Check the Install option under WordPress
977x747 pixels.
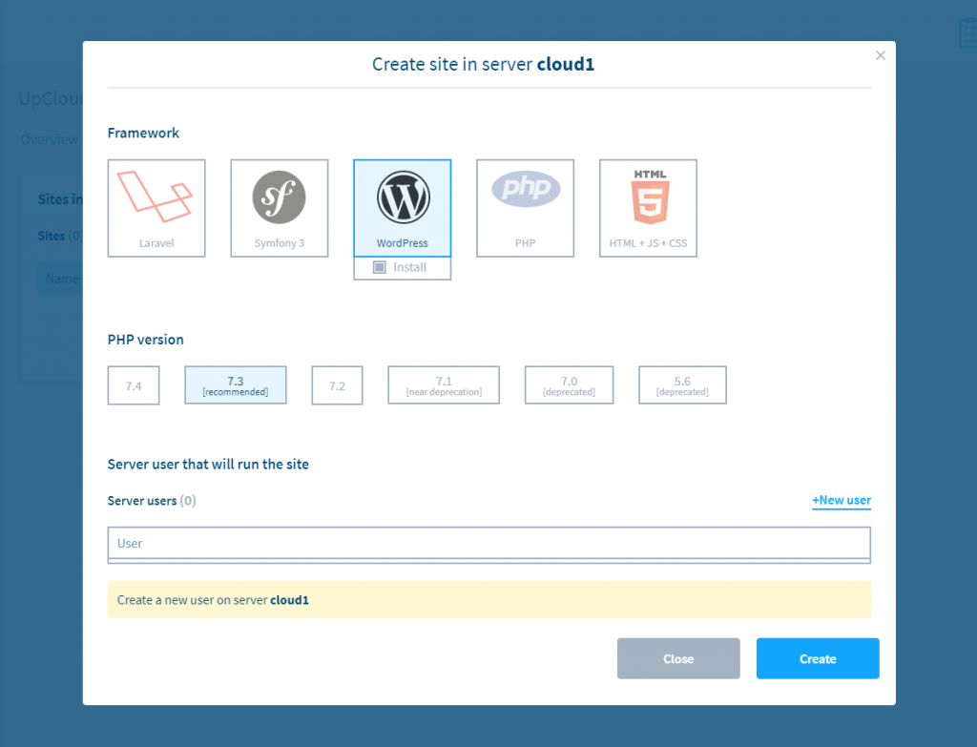click(x=402, y=268)
